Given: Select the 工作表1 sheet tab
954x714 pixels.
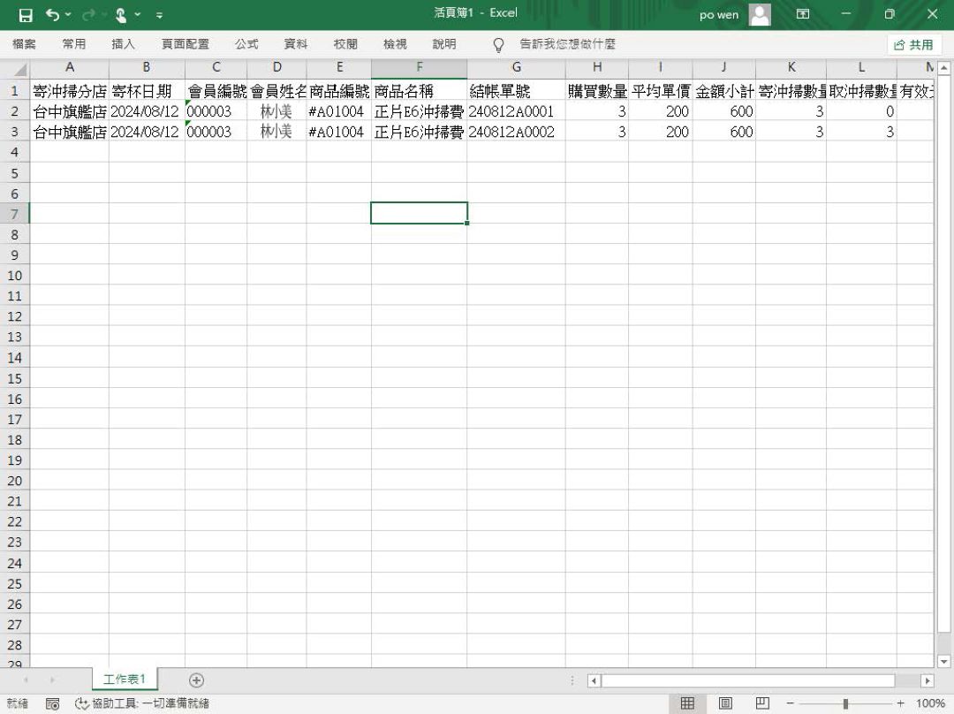Looking at the screenshot, I should pos(124,680).
